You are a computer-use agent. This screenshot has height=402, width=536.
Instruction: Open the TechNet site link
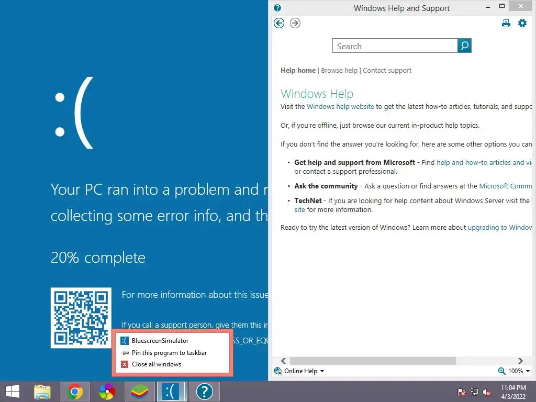tap(299, 209)
